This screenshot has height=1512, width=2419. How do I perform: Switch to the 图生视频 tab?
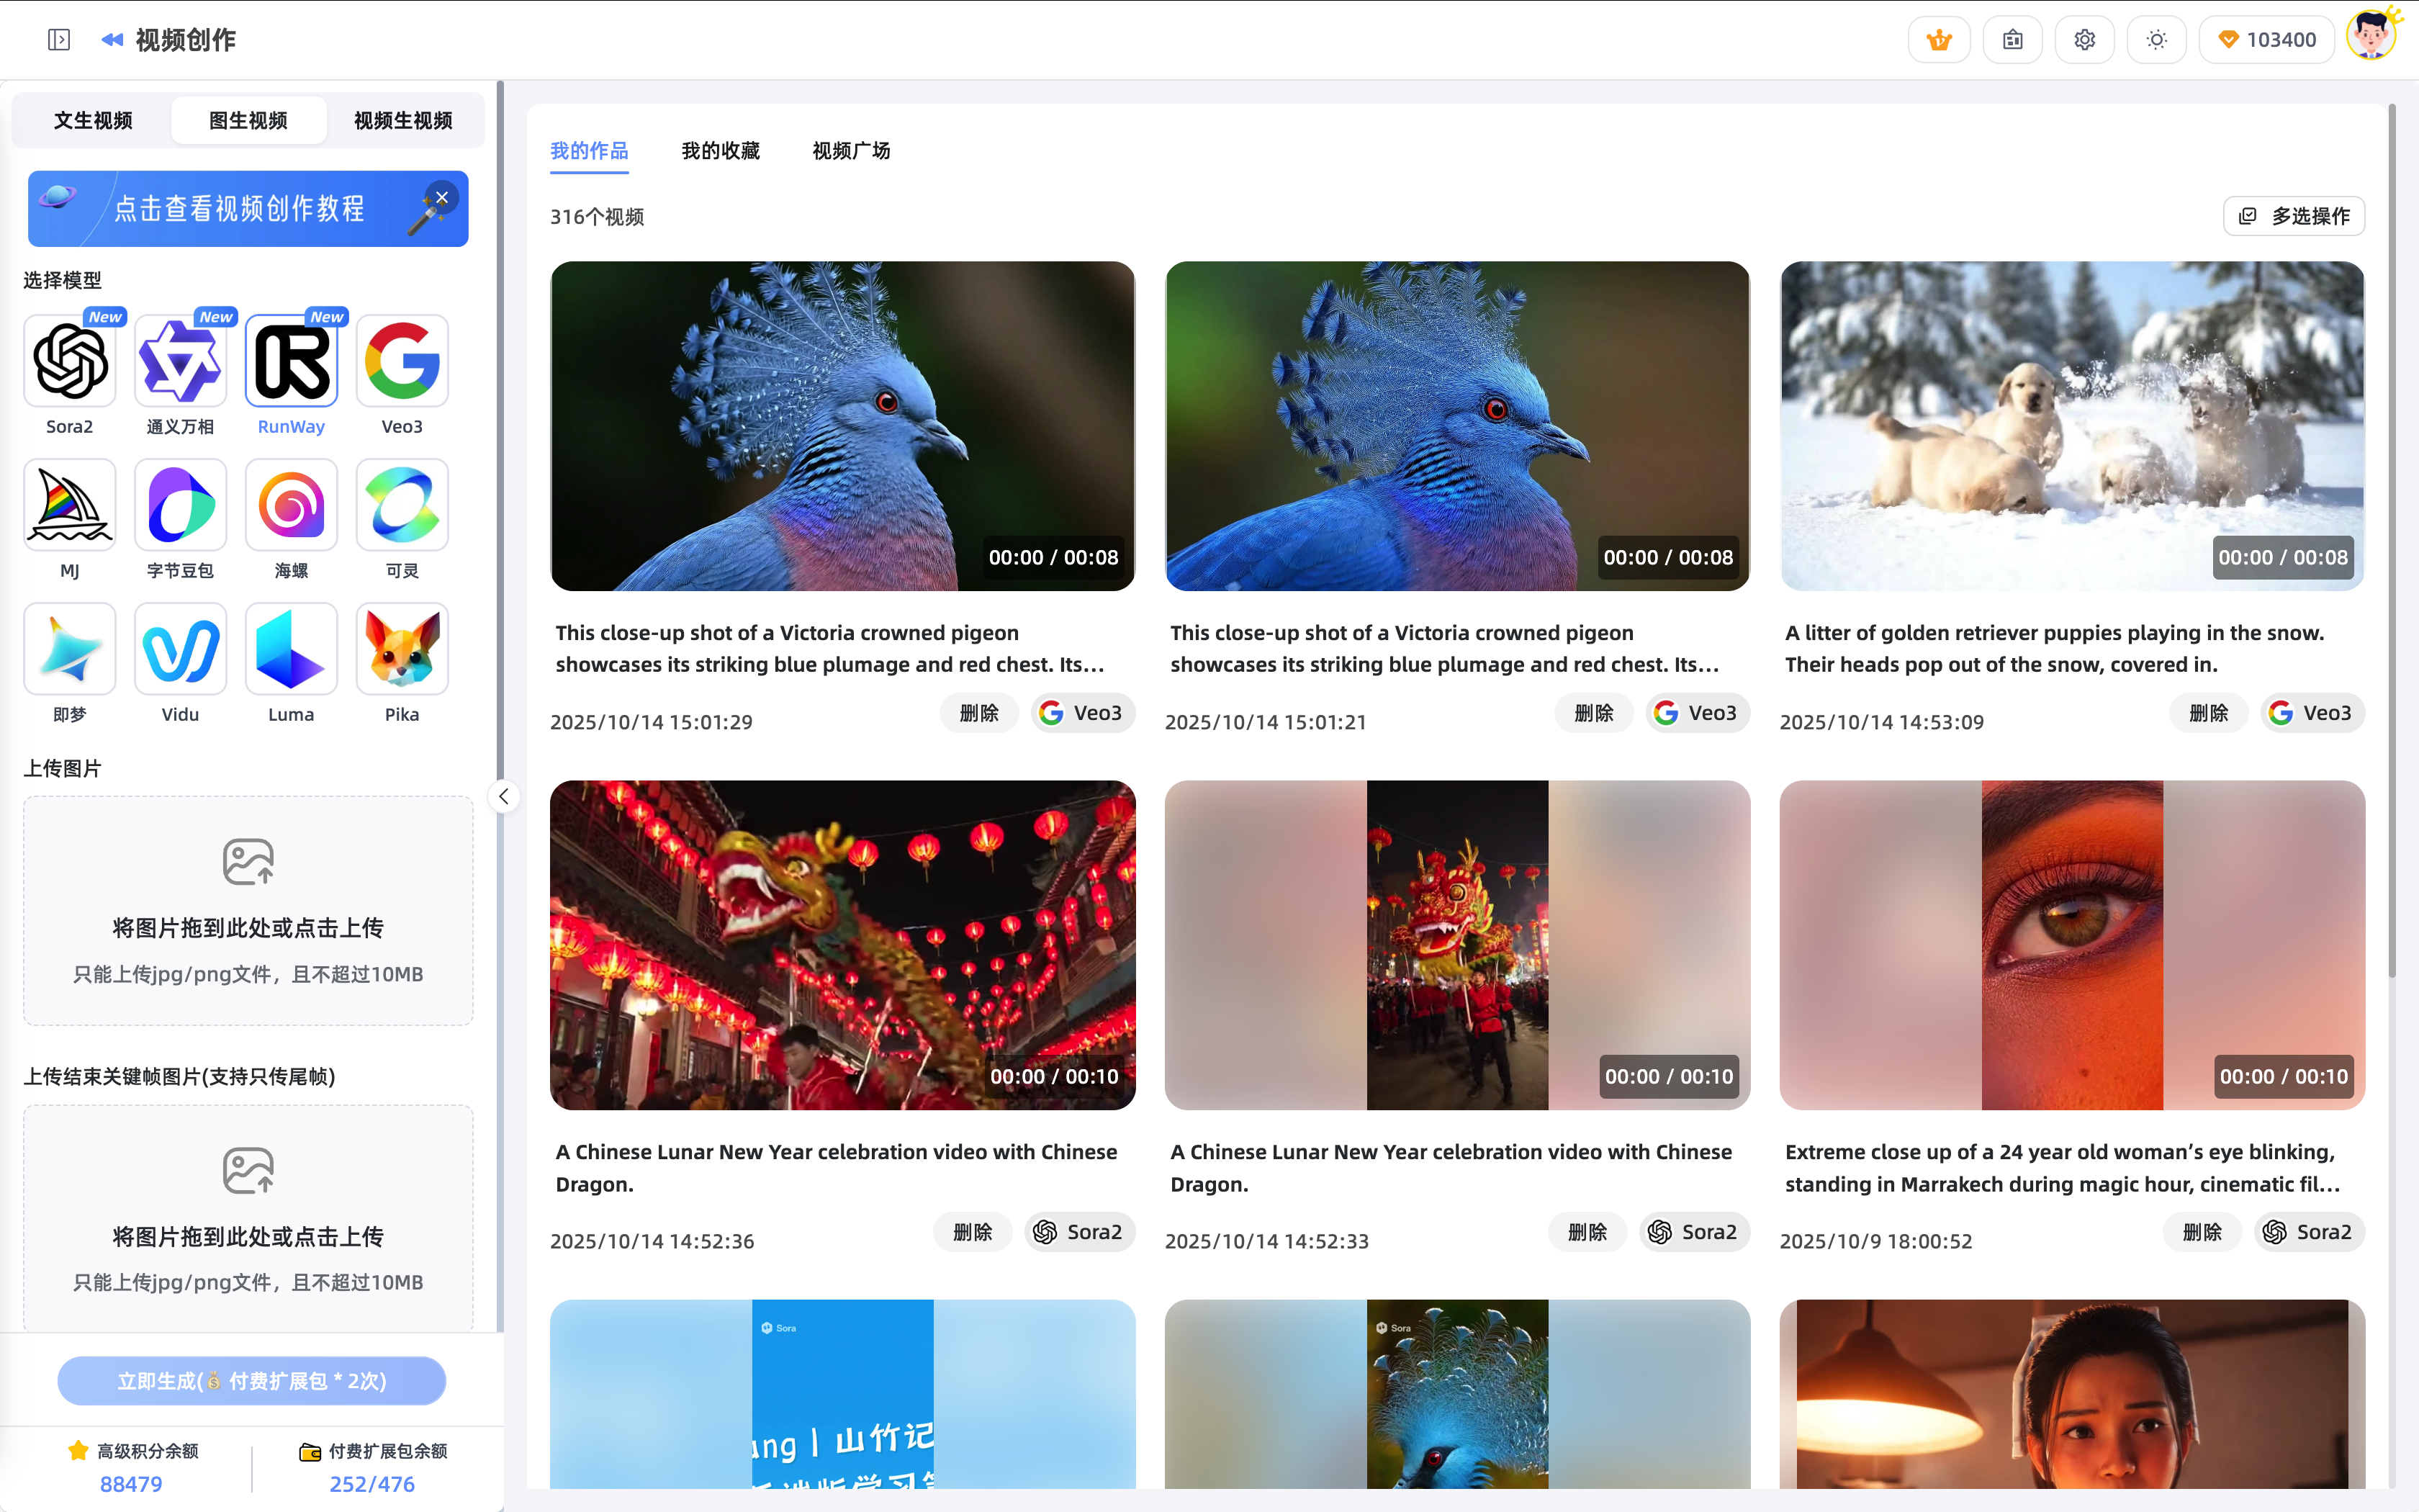click(x=249, y=121)
